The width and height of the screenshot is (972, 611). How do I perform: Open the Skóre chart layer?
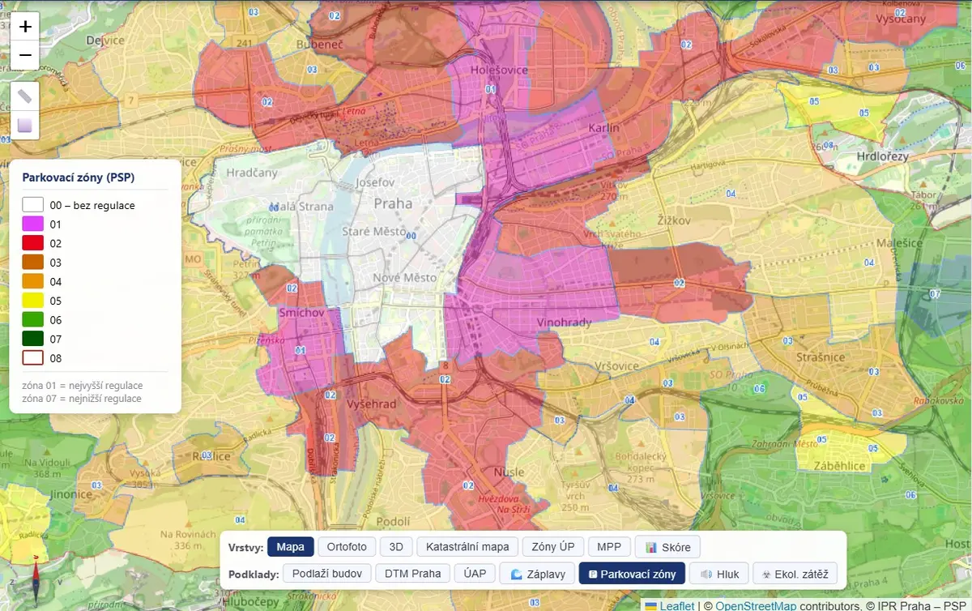pos(667,547)
